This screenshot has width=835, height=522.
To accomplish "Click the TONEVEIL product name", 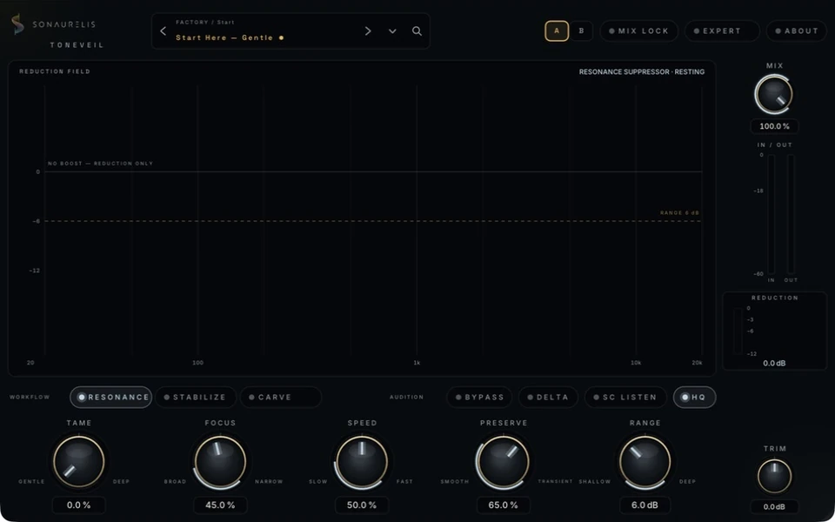I will tap(77, 45).
